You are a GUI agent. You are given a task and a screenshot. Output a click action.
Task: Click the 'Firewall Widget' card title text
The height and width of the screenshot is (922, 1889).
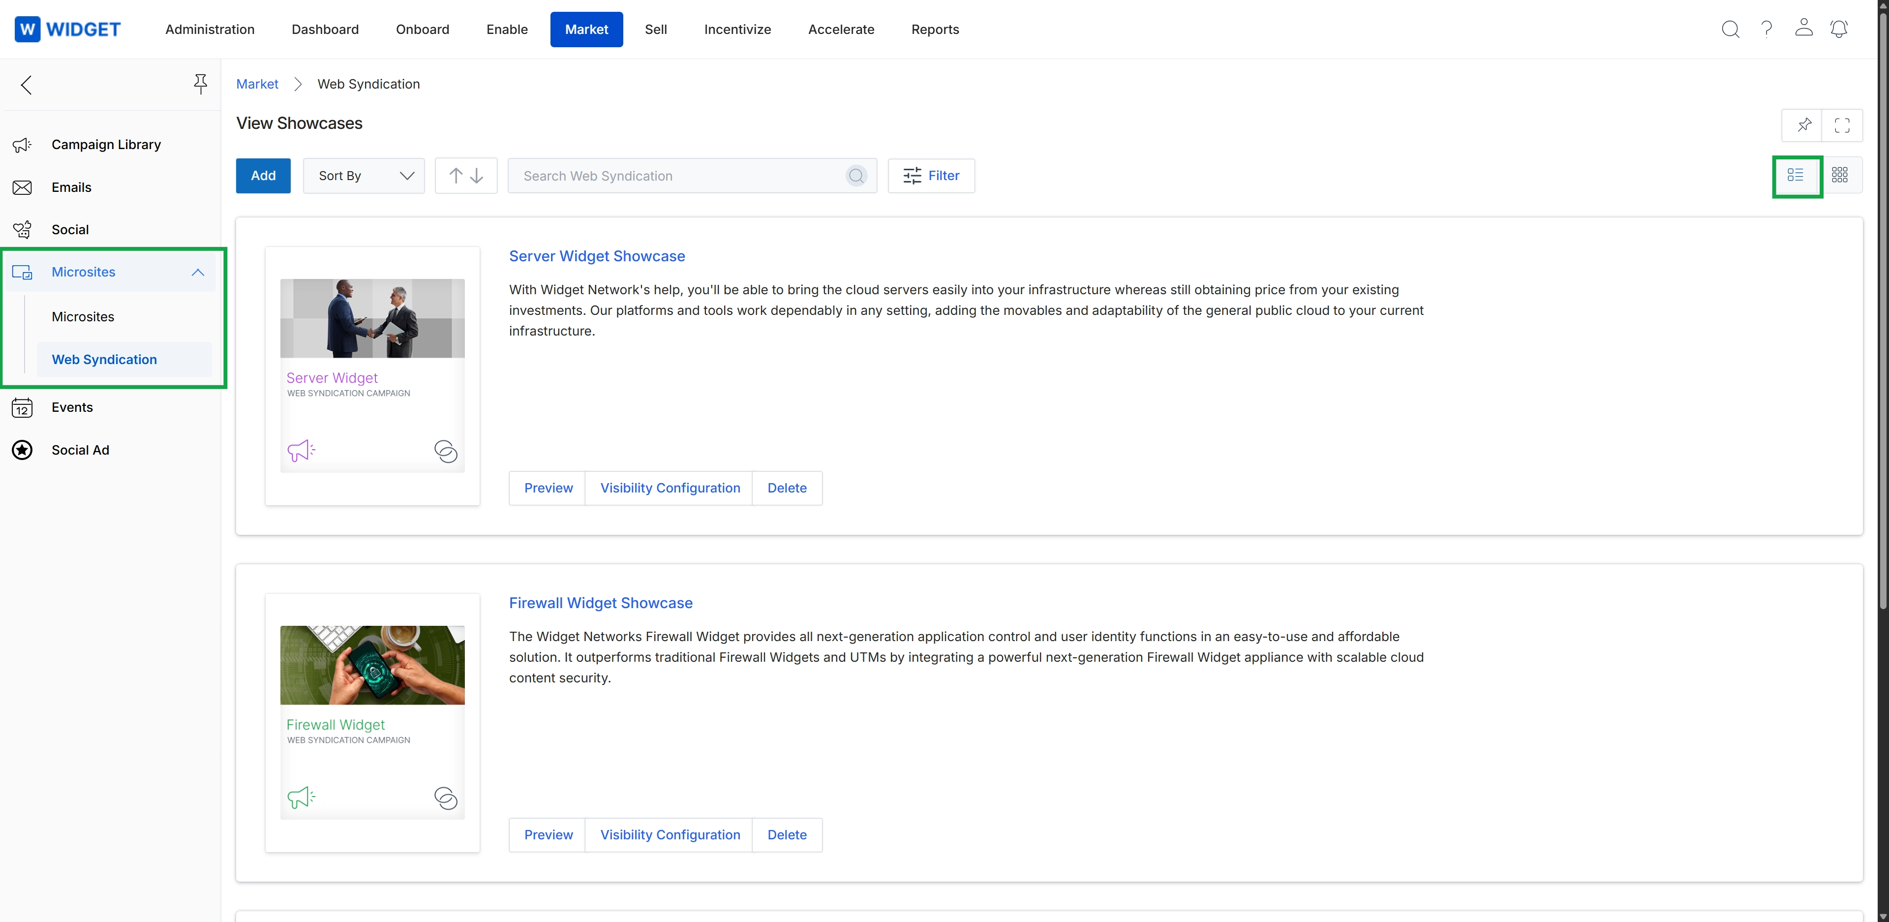pyautogui.click(x=335, y=725)
